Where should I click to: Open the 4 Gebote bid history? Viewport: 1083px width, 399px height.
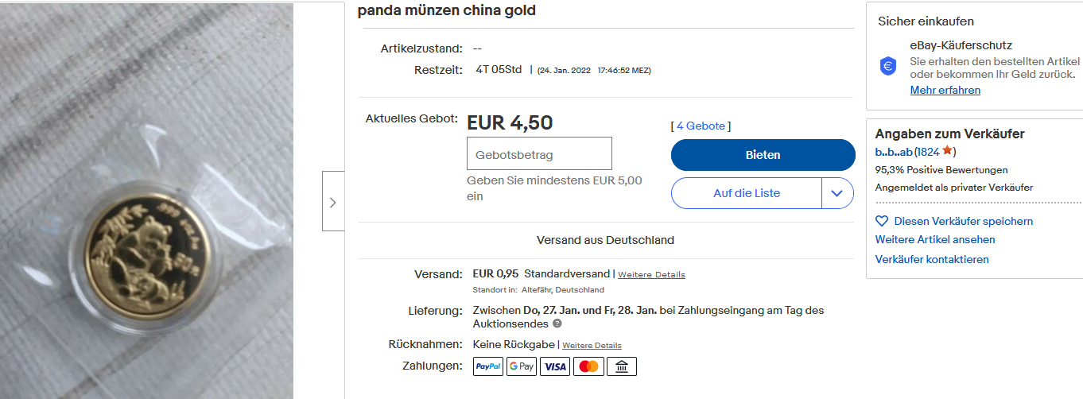(x=701, y=126)
